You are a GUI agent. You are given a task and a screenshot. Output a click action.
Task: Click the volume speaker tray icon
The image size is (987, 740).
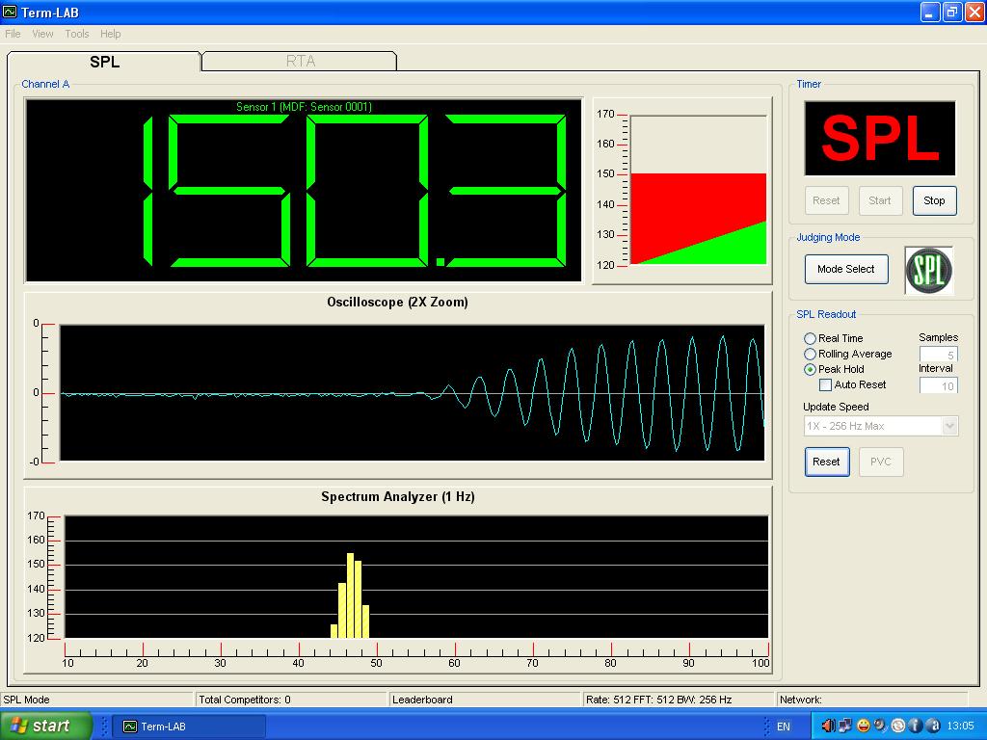pyautogui.click(x=828, y=726)
